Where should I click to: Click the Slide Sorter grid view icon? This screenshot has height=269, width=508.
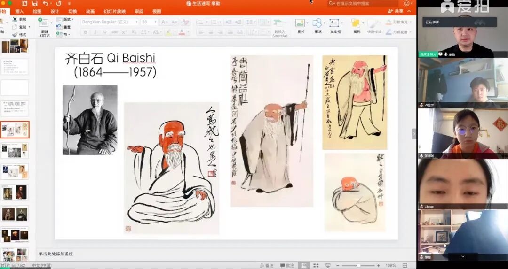(316, 265)
